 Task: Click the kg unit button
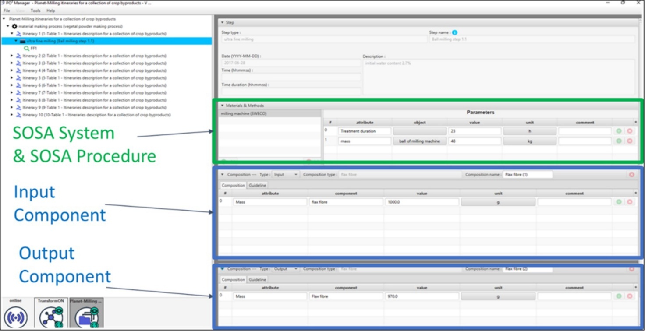click(x=529, y=141)
